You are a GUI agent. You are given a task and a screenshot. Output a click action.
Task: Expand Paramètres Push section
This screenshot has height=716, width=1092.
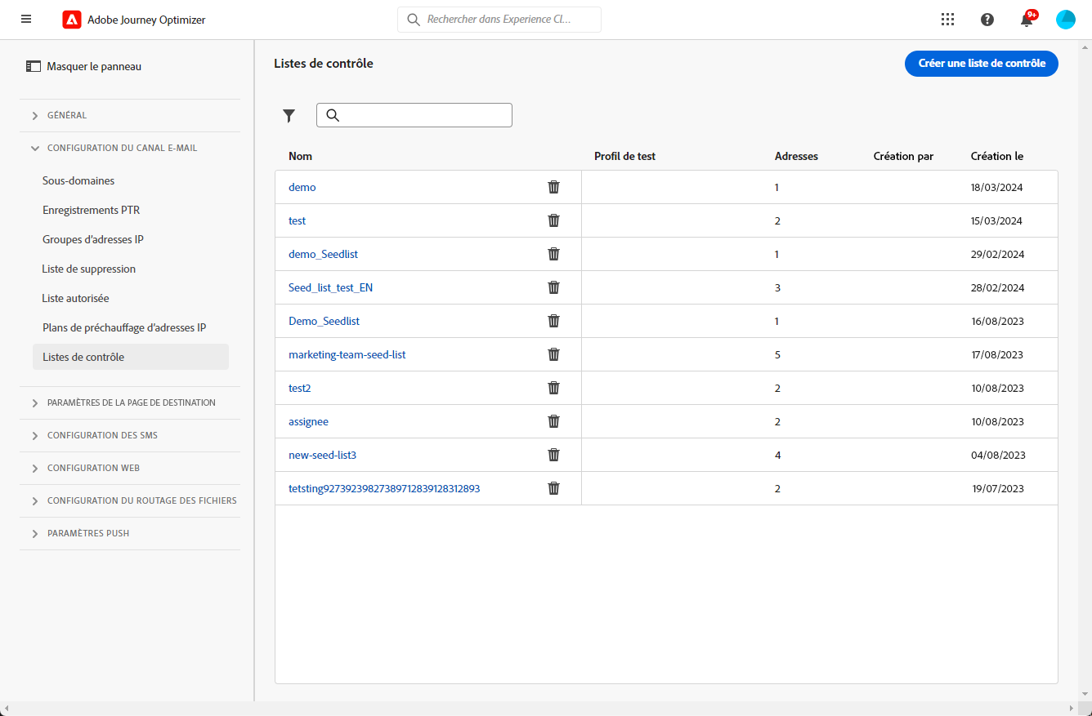(88, 533)
